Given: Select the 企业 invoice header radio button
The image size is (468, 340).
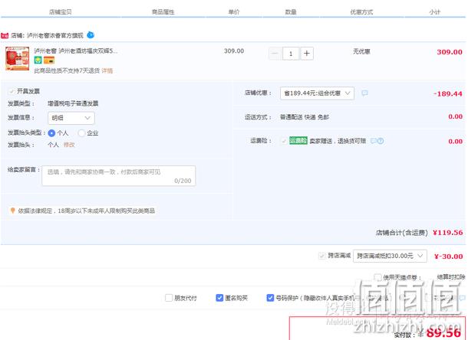Looking at the screenshot, I should [81, 133].
